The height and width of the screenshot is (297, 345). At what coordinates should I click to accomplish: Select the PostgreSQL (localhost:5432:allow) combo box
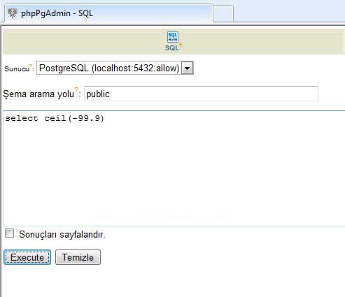coord(115,68)
